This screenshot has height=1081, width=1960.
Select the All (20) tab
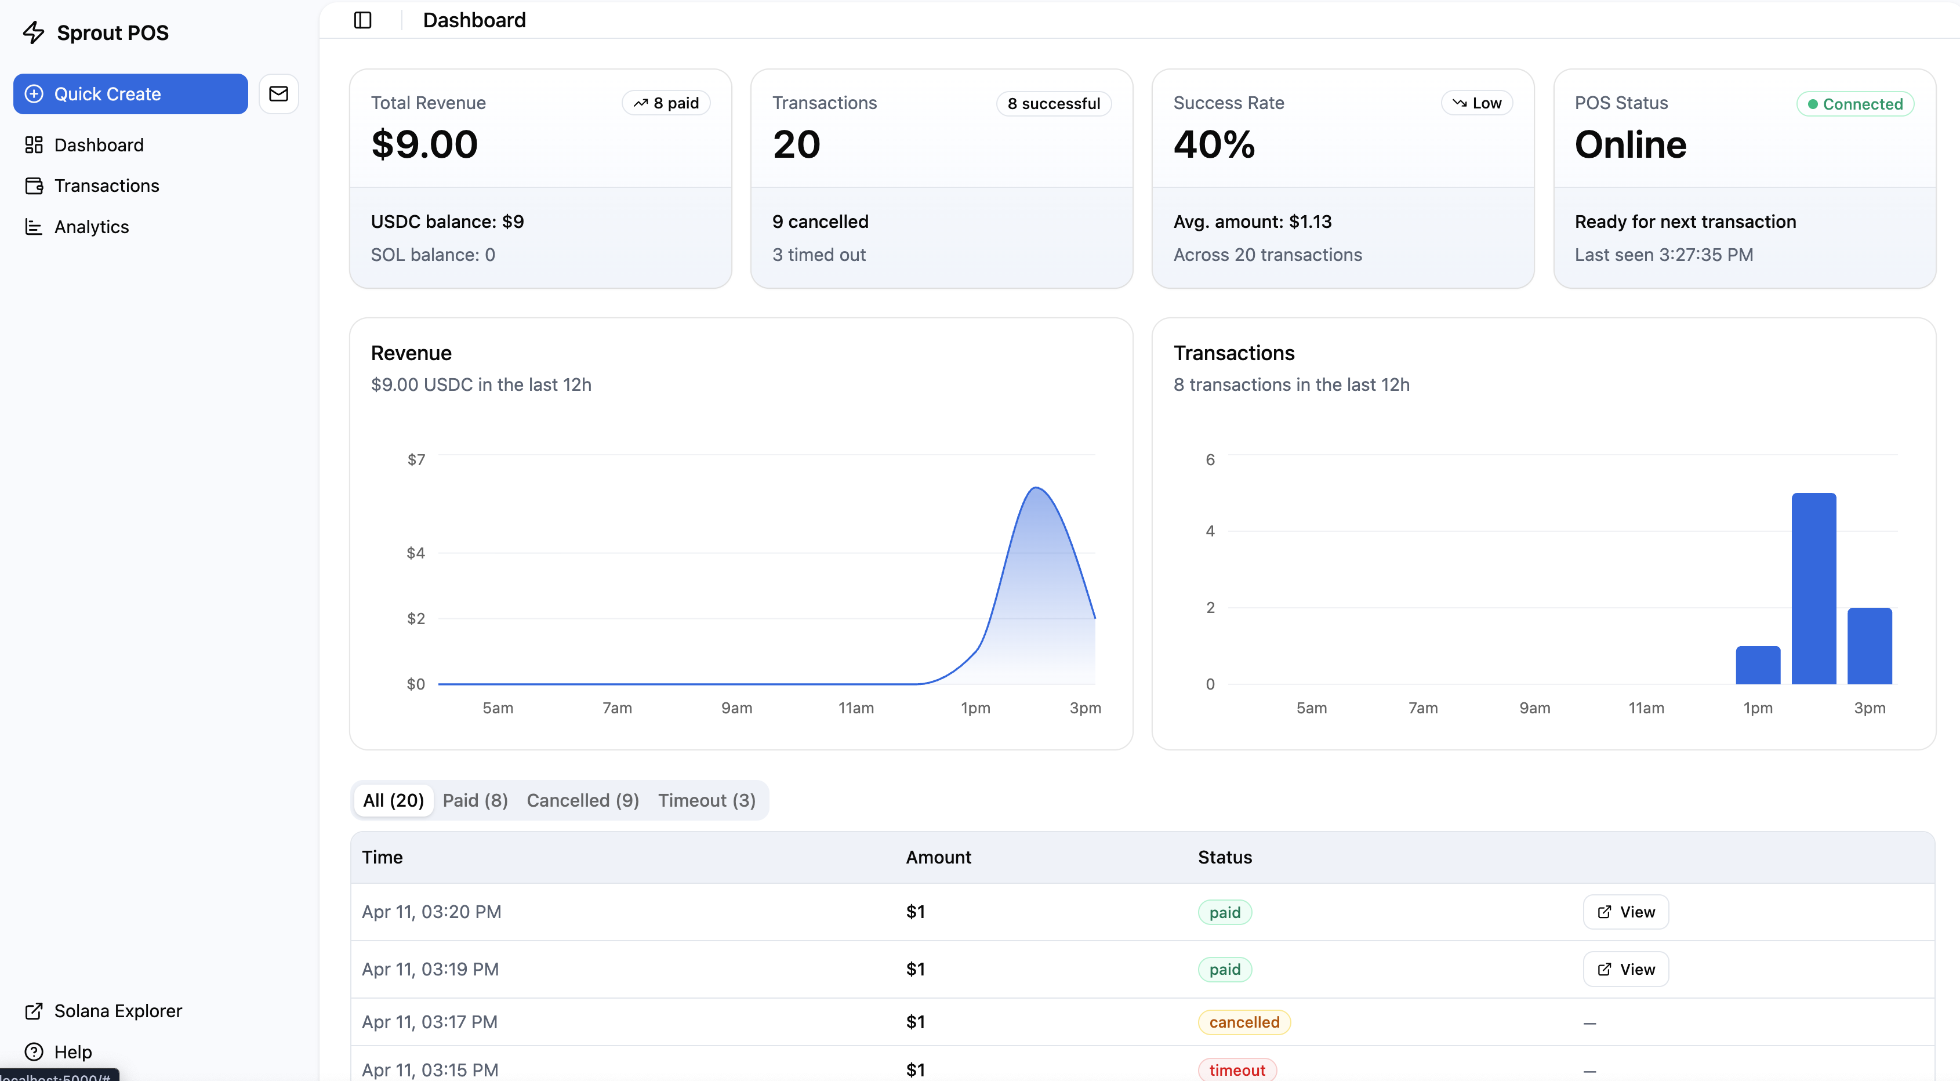pyautogui.click(x=393, y=800)
